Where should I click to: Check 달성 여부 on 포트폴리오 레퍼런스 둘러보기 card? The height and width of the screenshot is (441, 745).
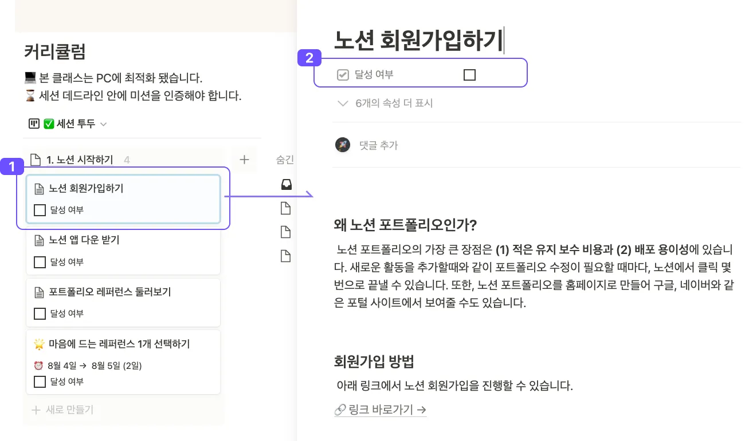click(x=40, y=313)
